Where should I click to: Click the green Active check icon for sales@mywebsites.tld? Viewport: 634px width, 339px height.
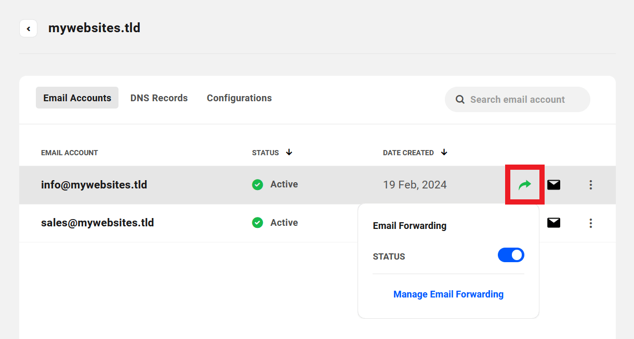tap(257, 223)
